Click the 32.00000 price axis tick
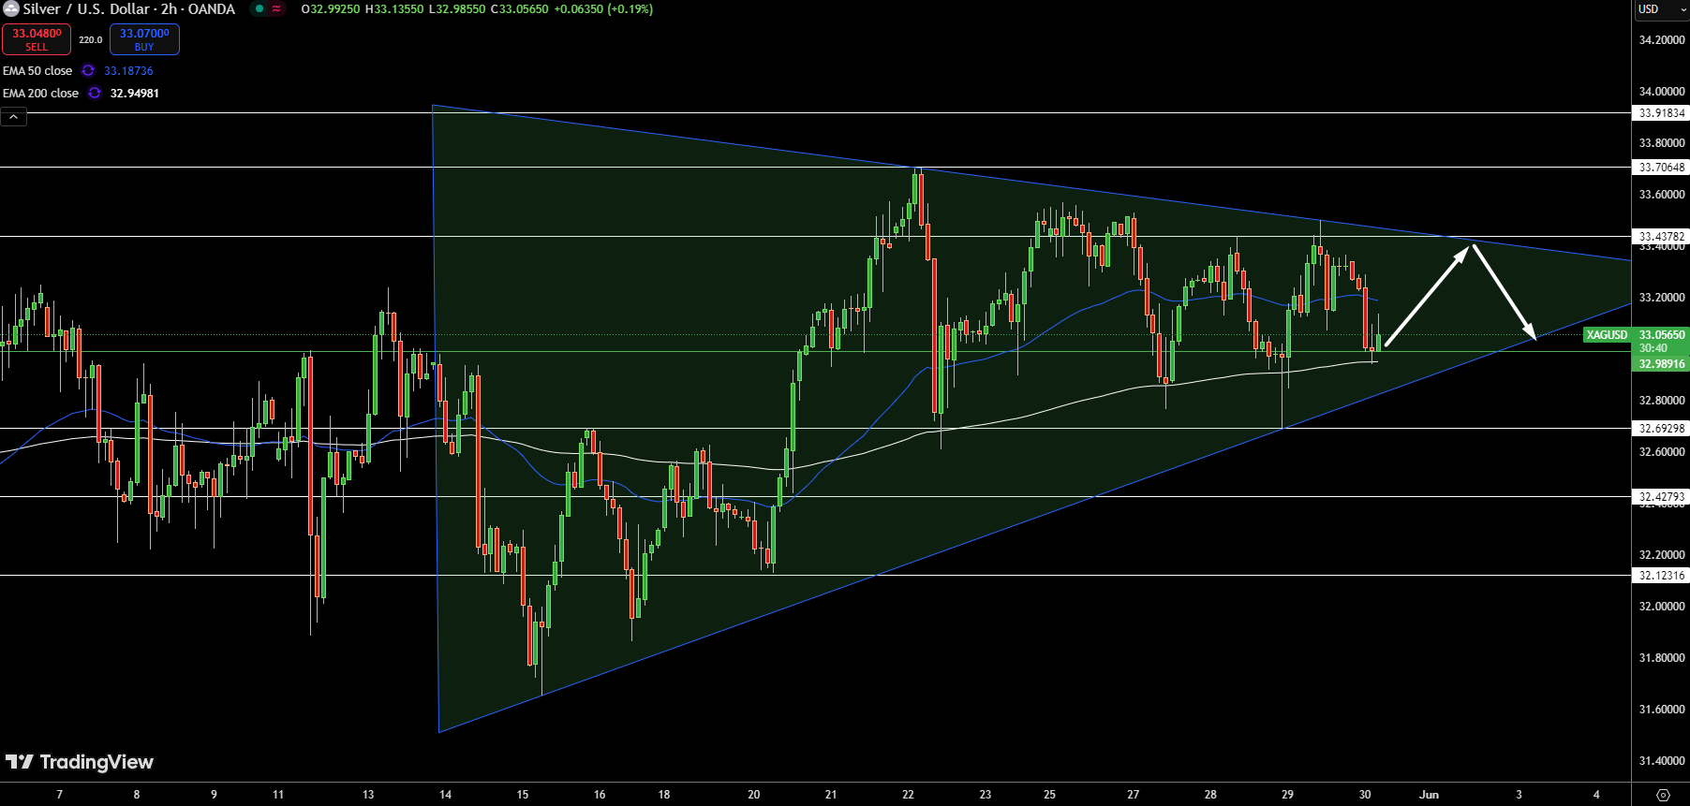Screen dimensions: 1690x806 [x=1662, y=607]
